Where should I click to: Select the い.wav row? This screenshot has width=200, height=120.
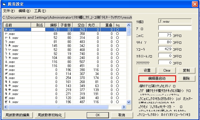tap(65, 34)
